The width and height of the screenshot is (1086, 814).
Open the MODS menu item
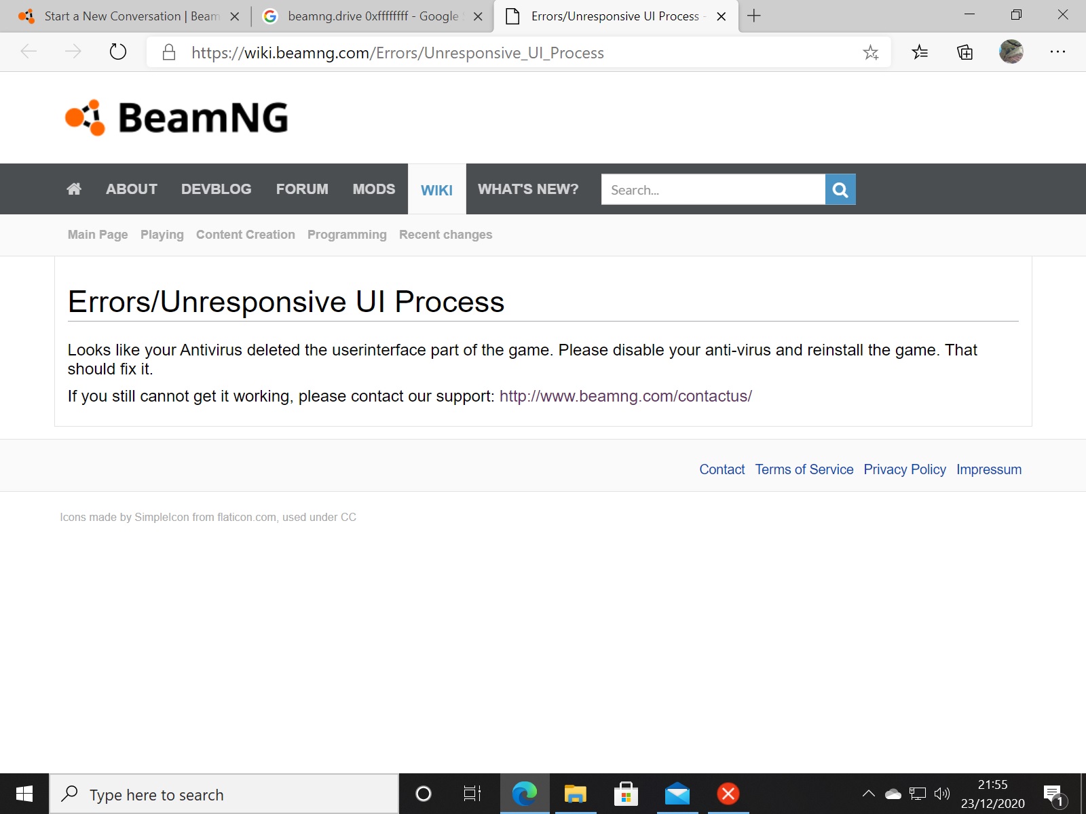(x=373, y=189)
